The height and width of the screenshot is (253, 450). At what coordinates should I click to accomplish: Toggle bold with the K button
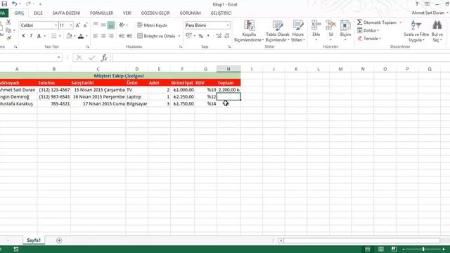click(x=23, y=36)
